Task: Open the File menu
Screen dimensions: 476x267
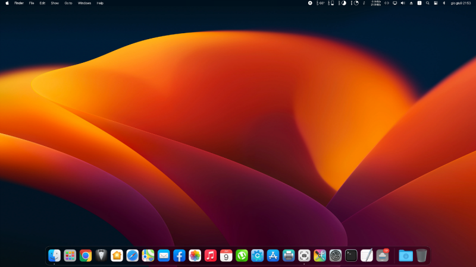Action: point(32,3)
